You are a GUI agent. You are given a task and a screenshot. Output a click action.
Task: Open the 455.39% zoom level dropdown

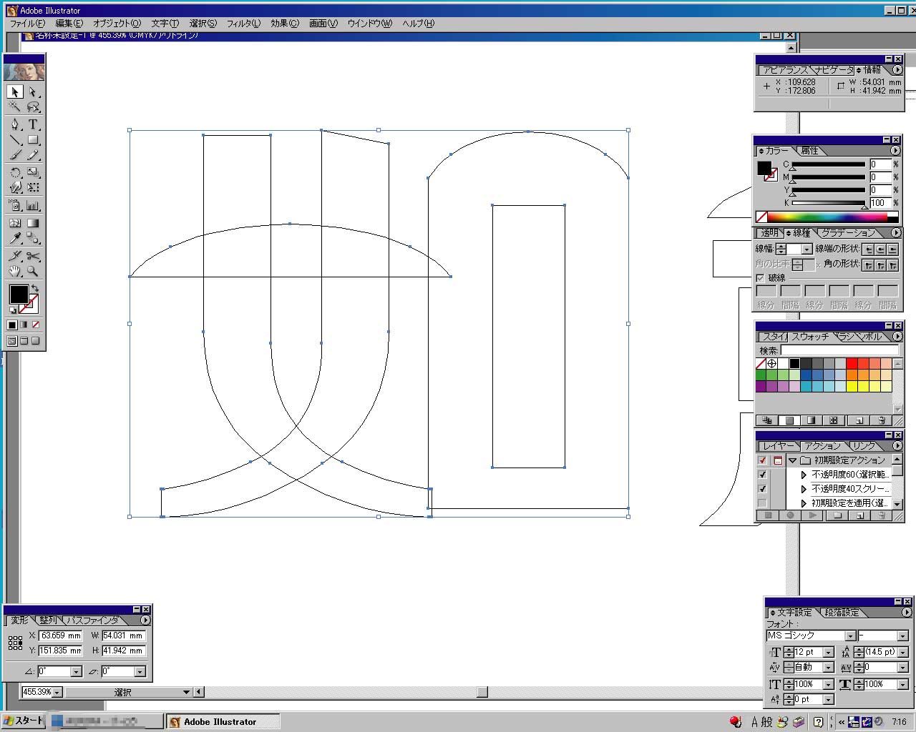click(57, 692)
